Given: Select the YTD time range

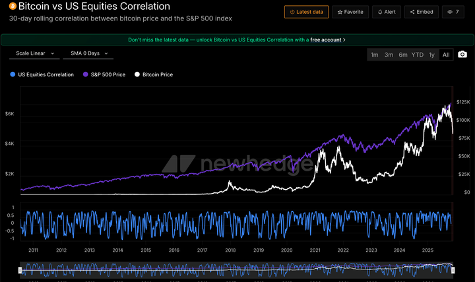Looking at the screenshot, I should pyautogui.click(x=418, y=55).
